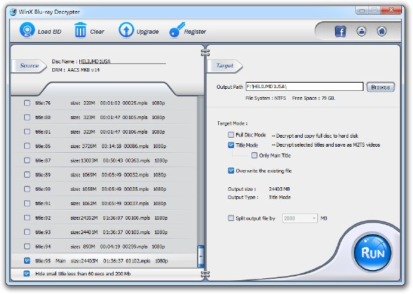Close the WinX Blu-ray Decrypter window
The width and height of the screenshot is (413, 294).
pos(392,10)
